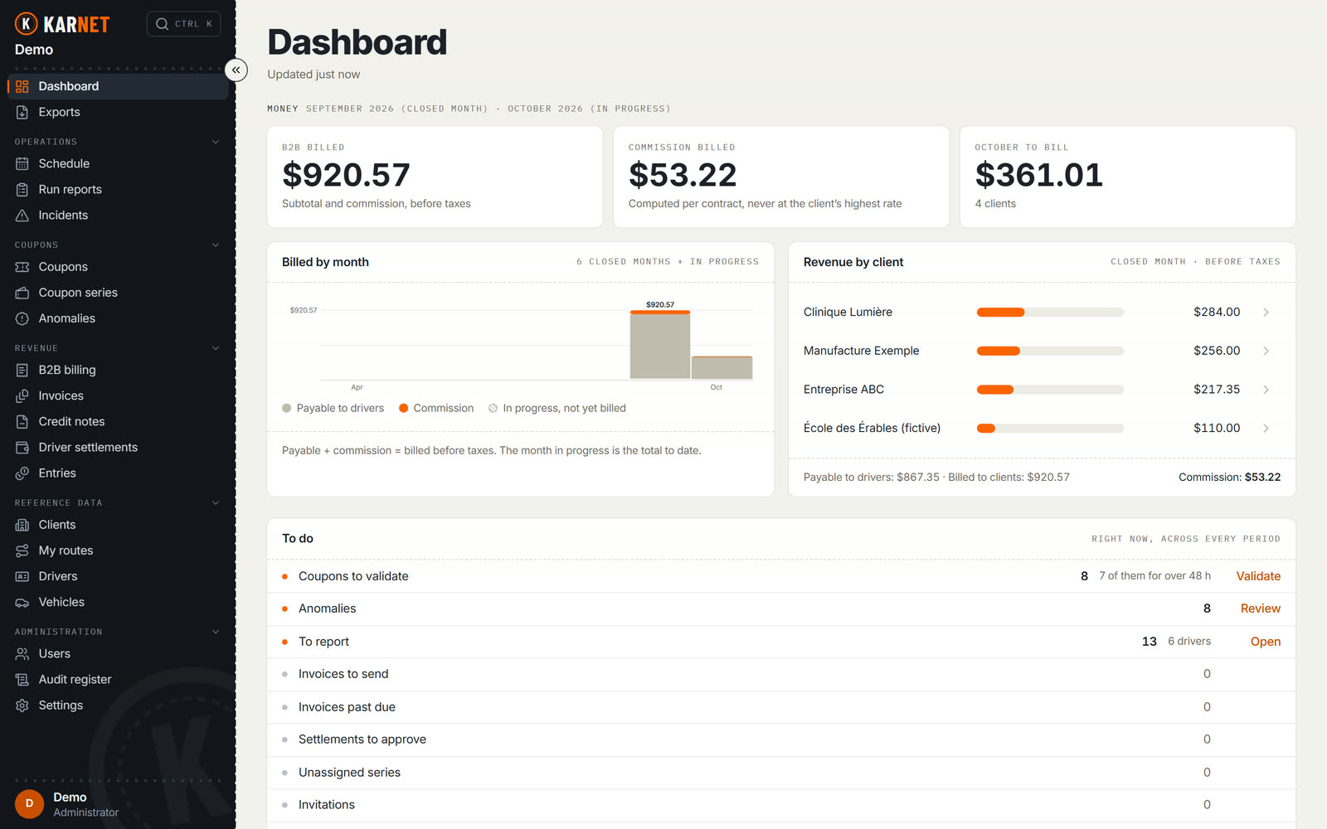1327x829 pixels.
Task: Open Driver settlements page
Action: coord(118,447)
